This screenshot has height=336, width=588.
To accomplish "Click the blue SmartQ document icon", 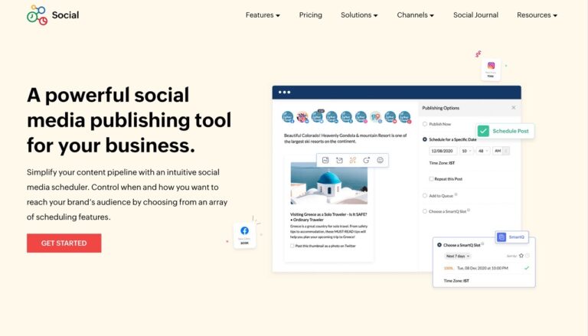I will point(501,237).
